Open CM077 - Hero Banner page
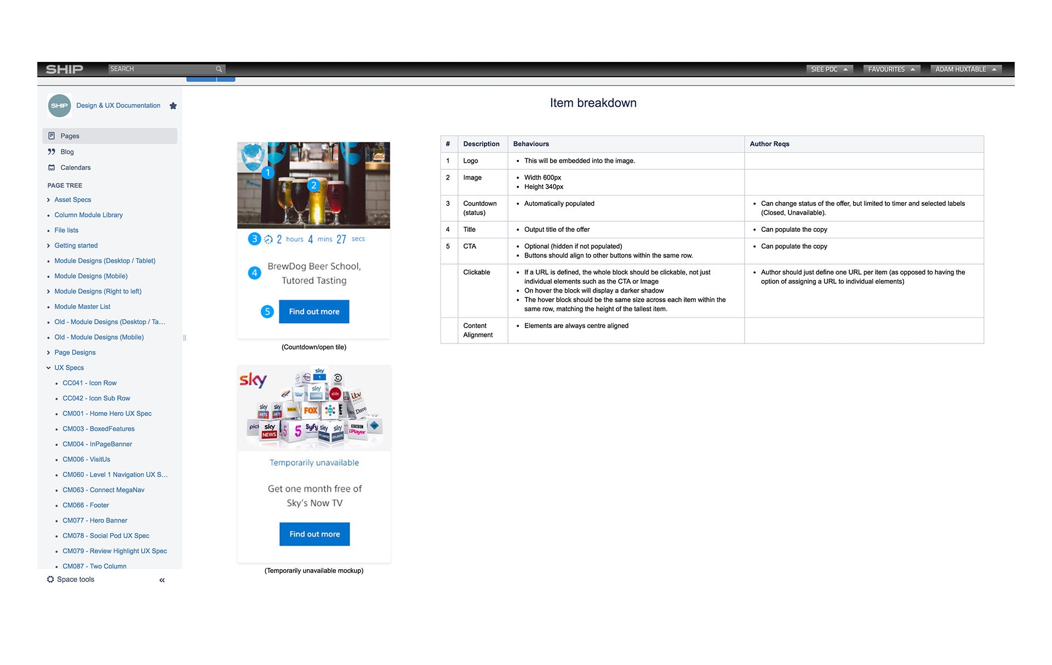This screenshot has height=665, width=1052. 95,521
